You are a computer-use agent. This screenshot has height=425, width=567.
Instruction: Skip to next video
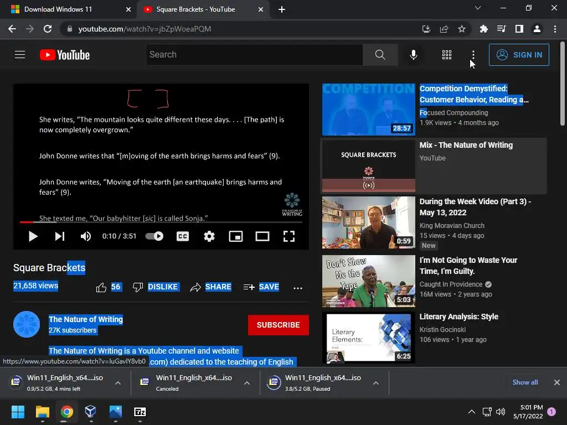click(60, 236)
